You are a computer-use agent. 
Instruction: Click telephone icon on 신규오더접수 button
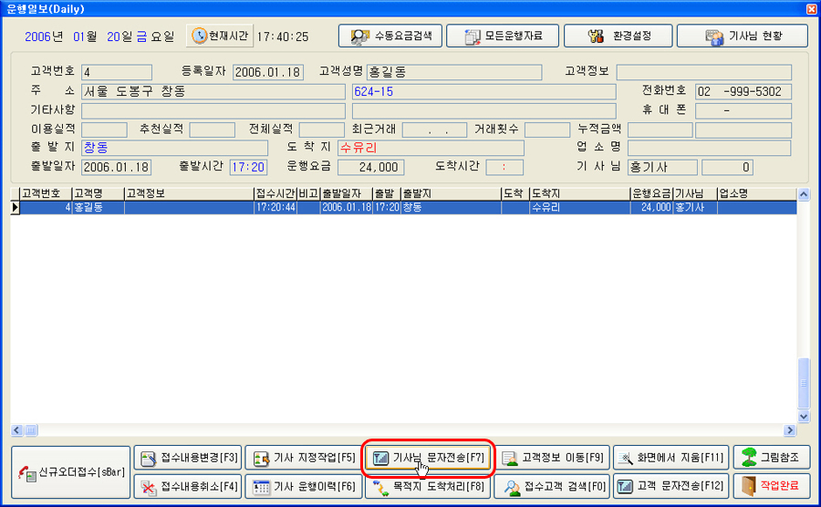coord(26,473)
